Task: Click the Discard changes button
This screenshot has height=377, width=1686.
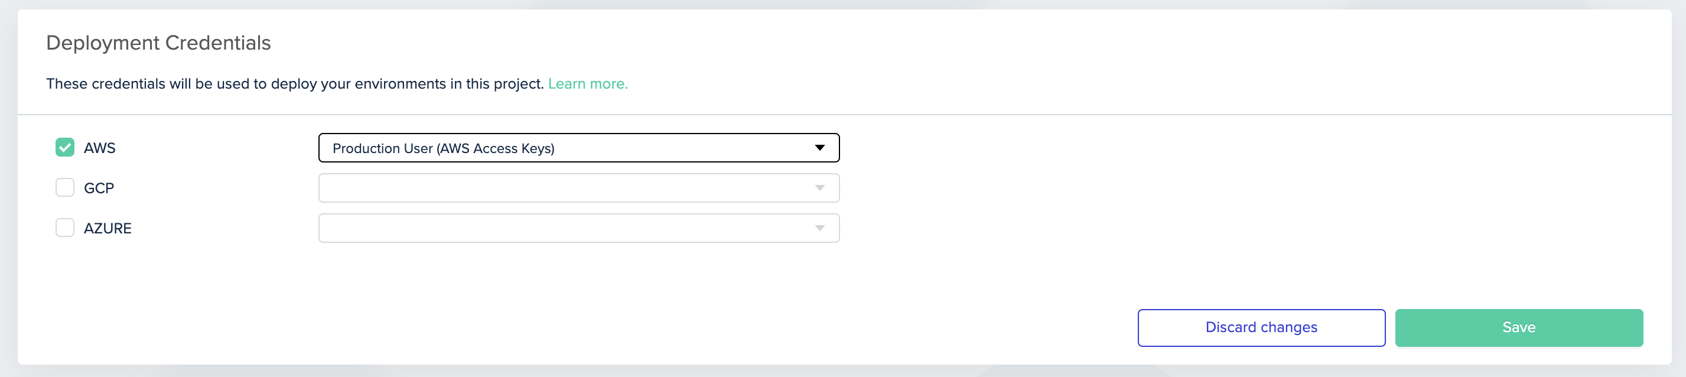Action: coord(1261,327)
